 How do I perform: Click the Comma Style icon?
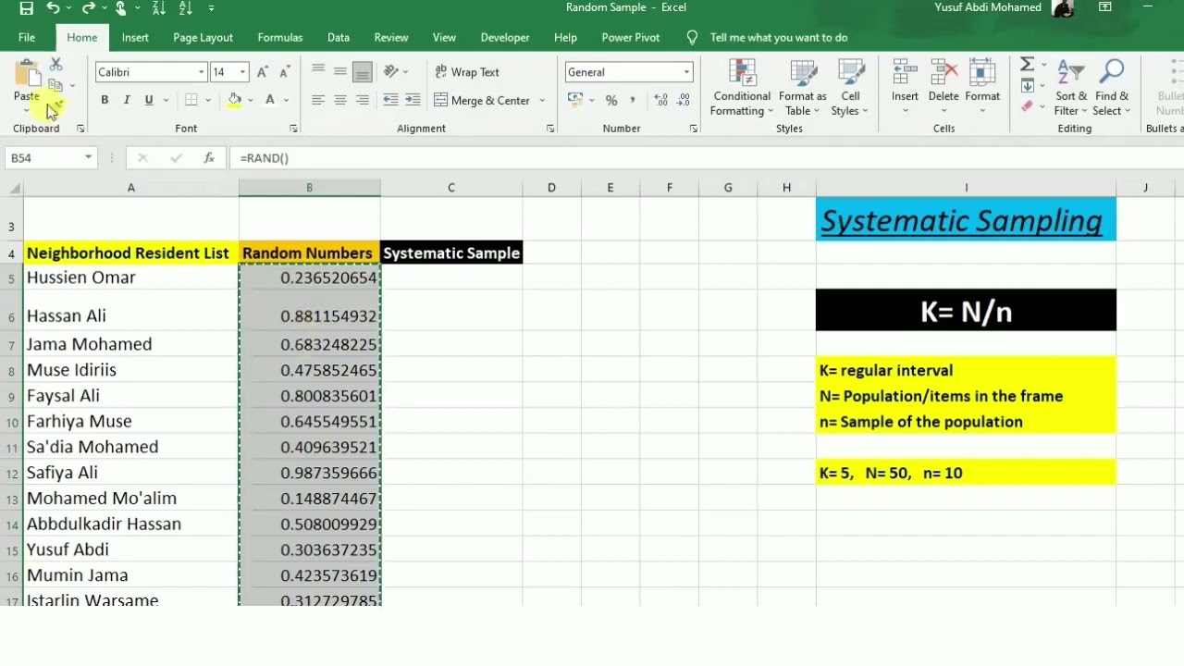633,100
